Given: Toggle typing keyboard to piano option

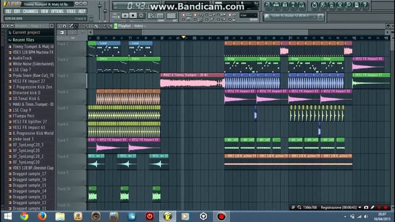Looking at the screenshot, I should (x=183, y=15).
